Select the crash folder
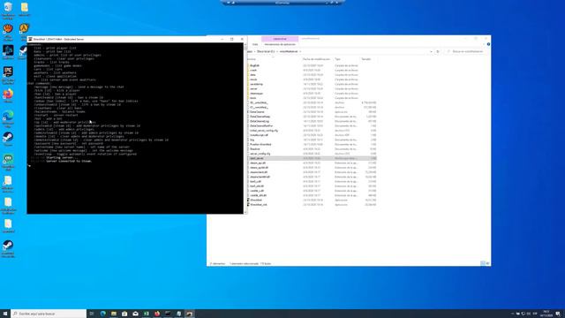Viewport: 565px width, 318px height. pos(253,71)
